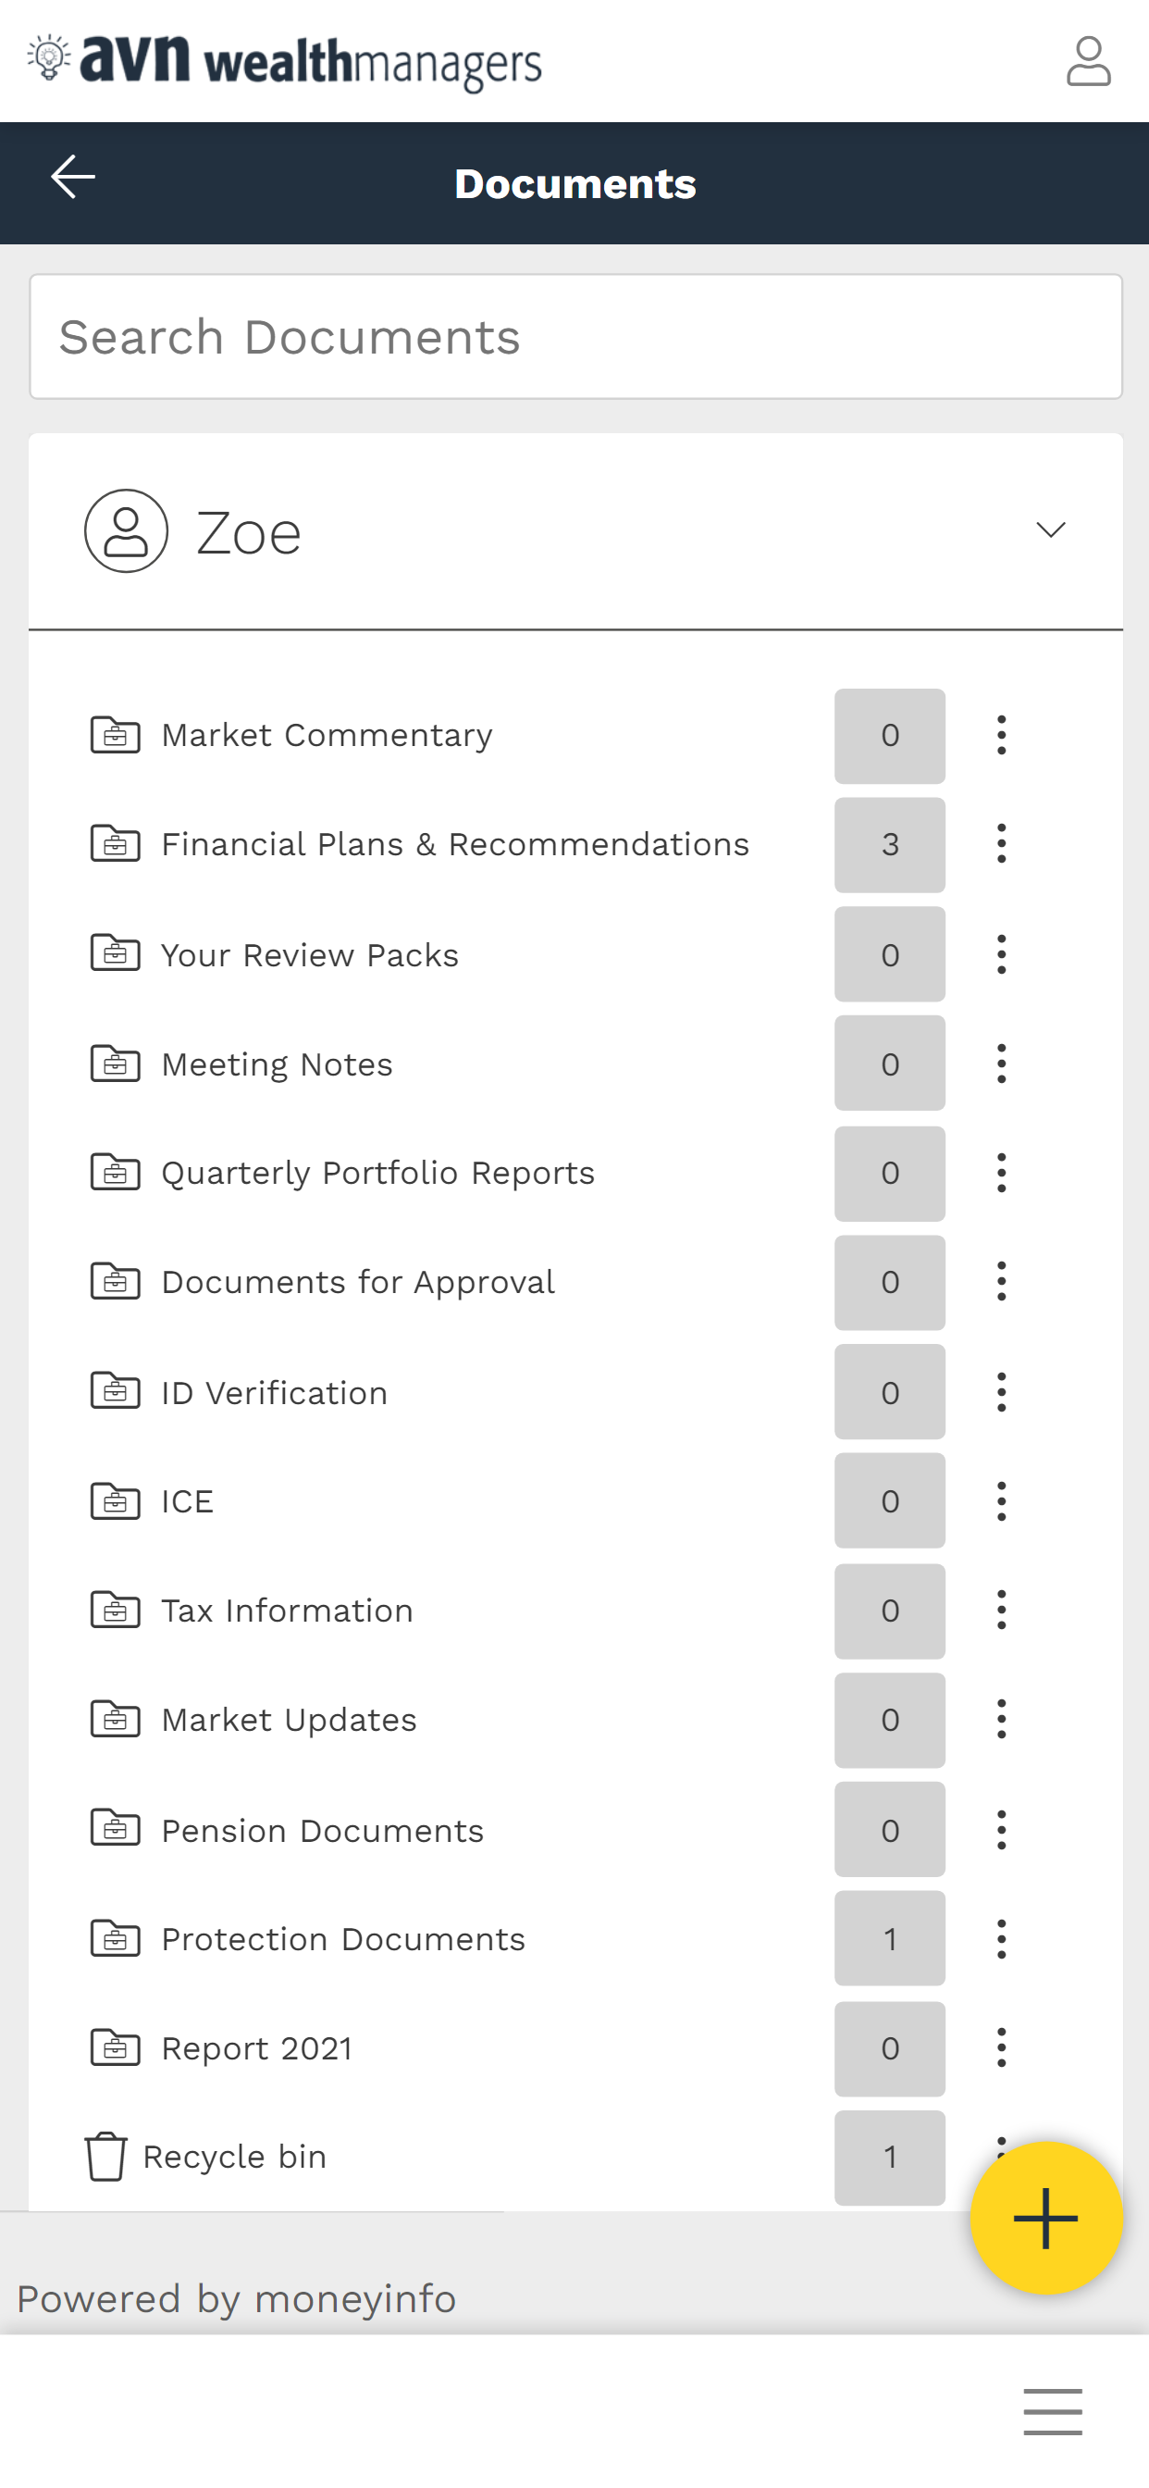The height and width of the screenshot is (2488, 1149).
Task: Open more options for Report 2021
Action: (x=1001, y=2047)
